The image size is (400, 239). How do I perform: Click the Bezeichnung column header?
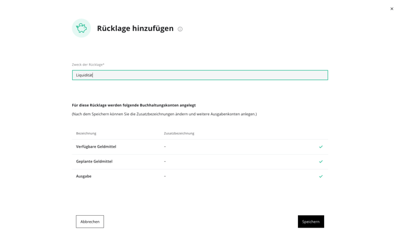[x=86, y=133]
